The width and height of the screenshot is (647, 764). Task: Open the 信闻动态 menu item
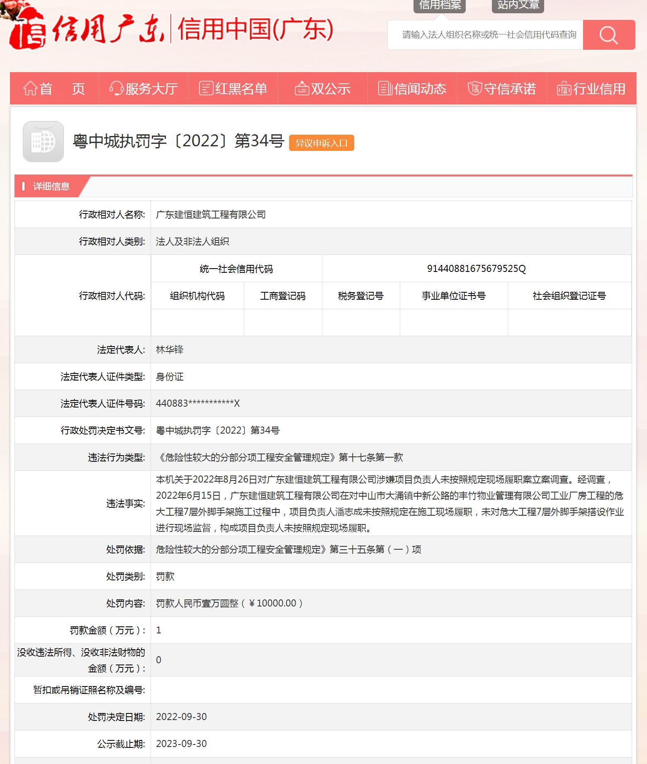click(x=412, y=88)
